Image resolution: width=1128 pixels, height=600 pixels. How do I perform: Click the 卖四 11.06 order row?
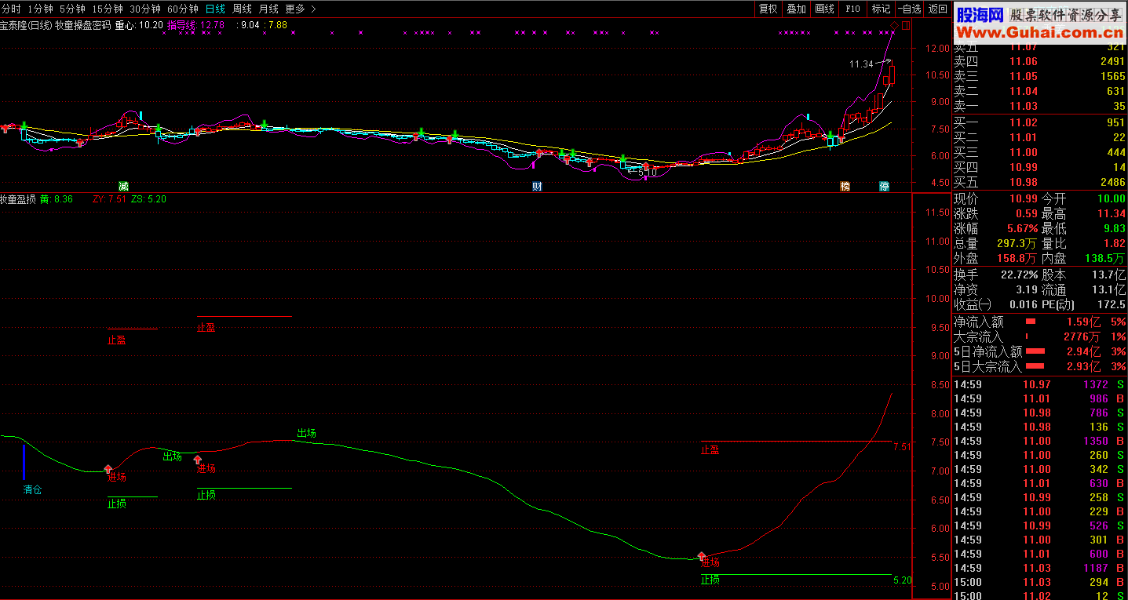(x=1039, y=61)
